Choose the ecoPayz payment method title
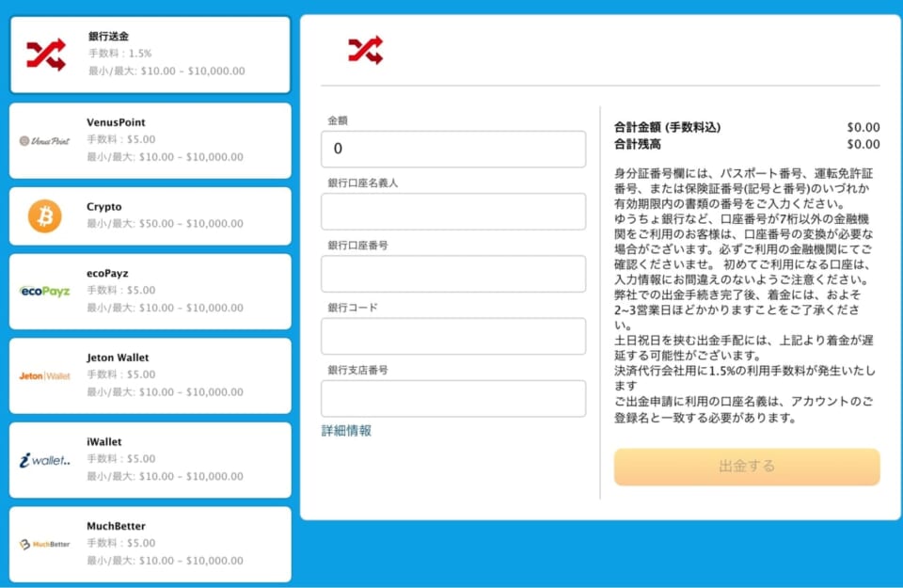903x588 pixels. point(107,273)
